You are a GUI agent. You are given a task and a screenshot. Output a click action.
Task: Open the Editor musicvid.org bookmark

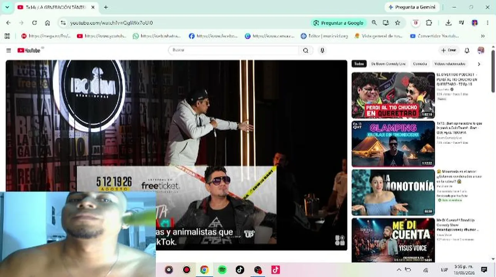pos(324,36)
